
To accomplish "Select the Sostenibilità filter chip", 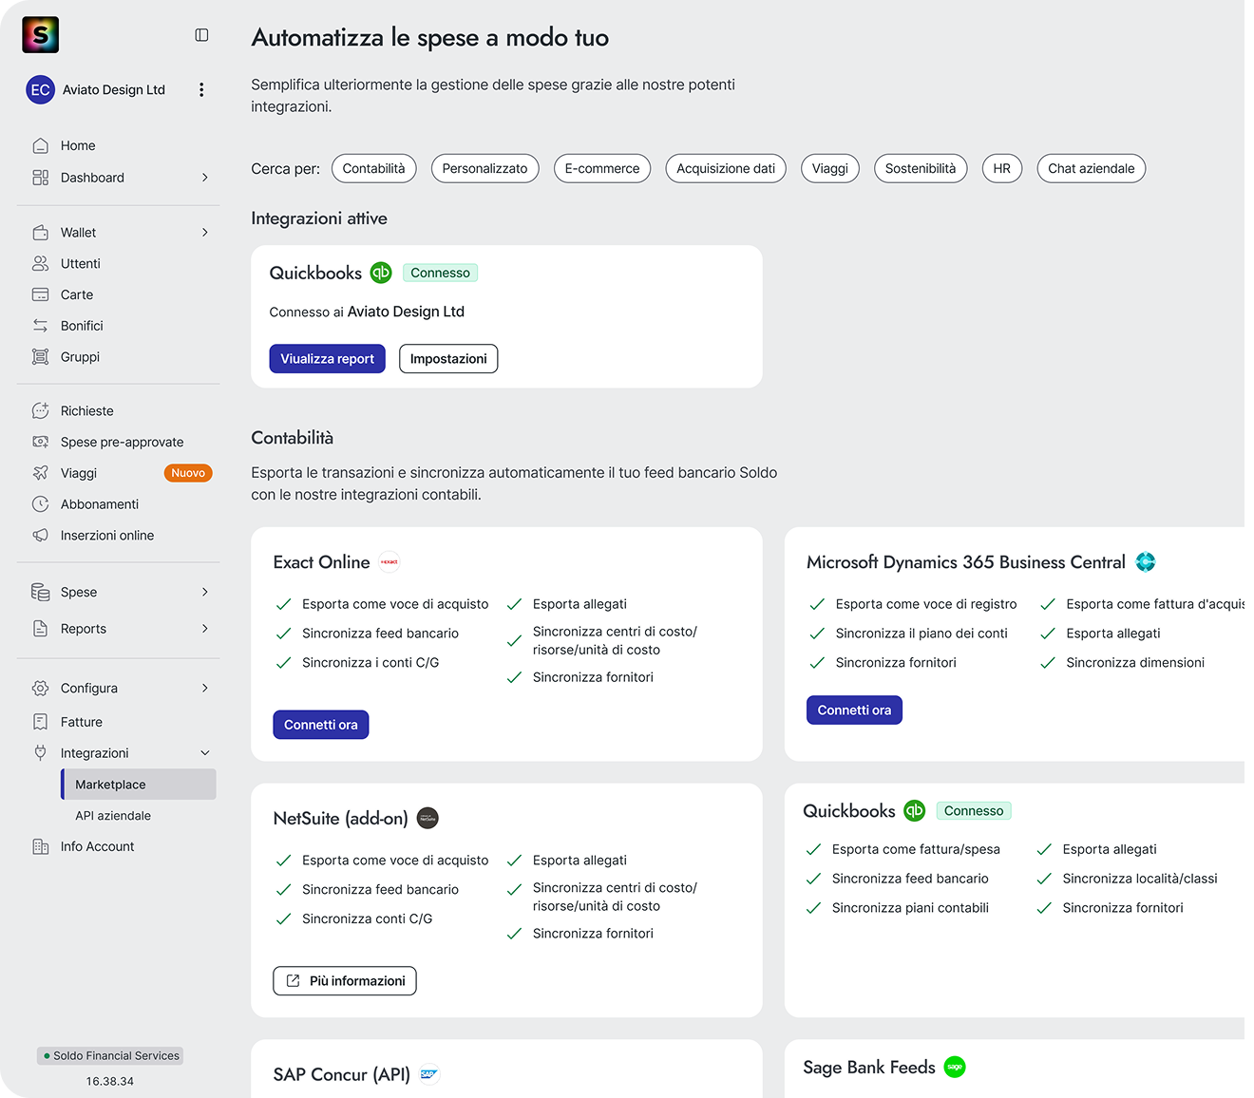I will (920, 168).
